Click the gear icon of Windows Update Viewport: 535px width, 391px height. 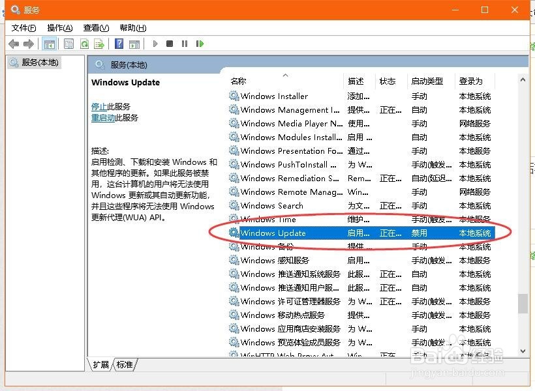pos(234,233)
